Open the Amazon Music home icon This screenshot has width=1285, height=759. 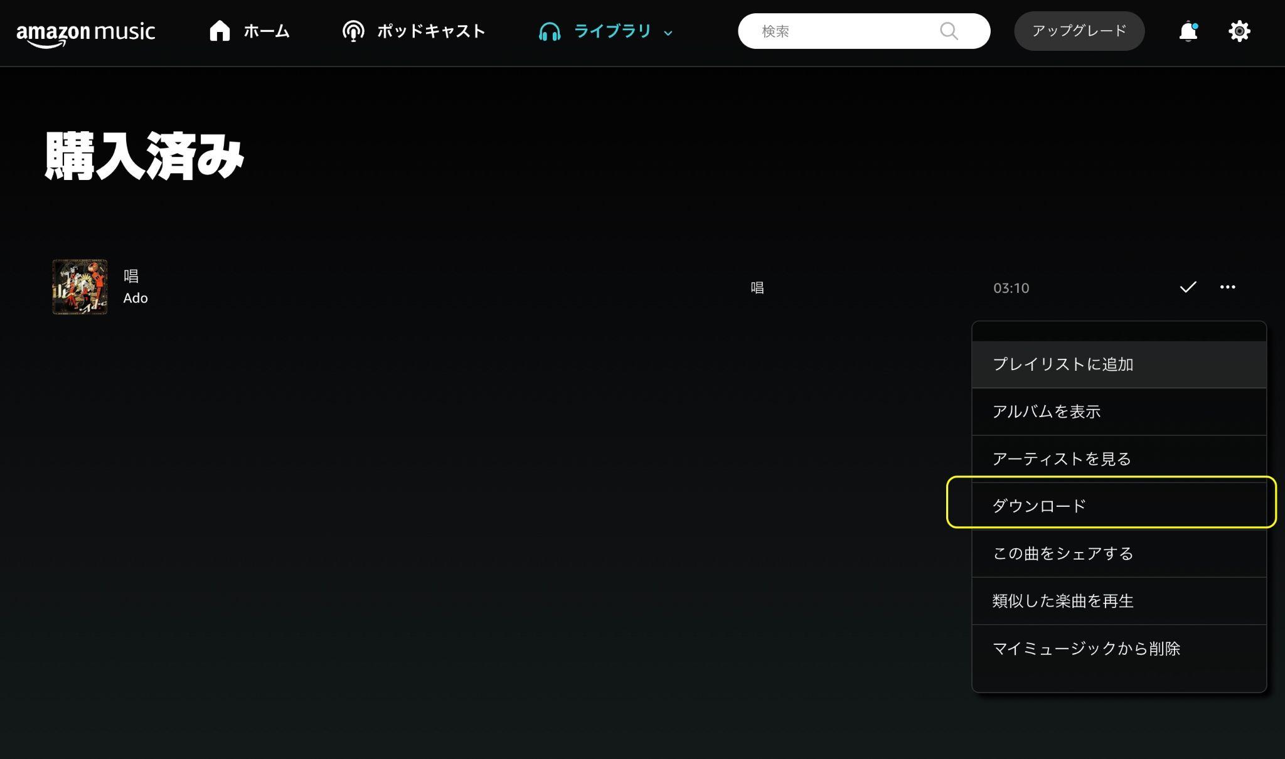coord(220,30)
